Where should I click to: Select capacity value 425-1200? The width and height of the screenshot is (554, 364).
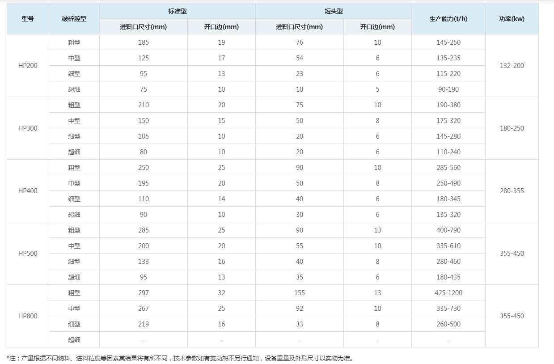click(448, 293)
